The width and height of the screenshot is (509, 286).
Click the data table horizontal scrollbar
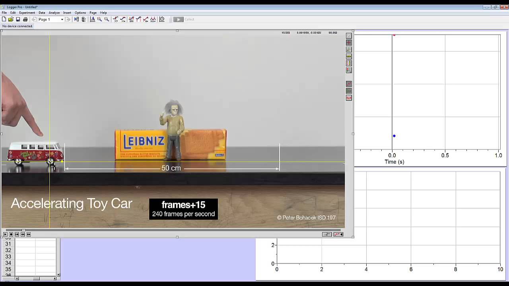point(36,278)
